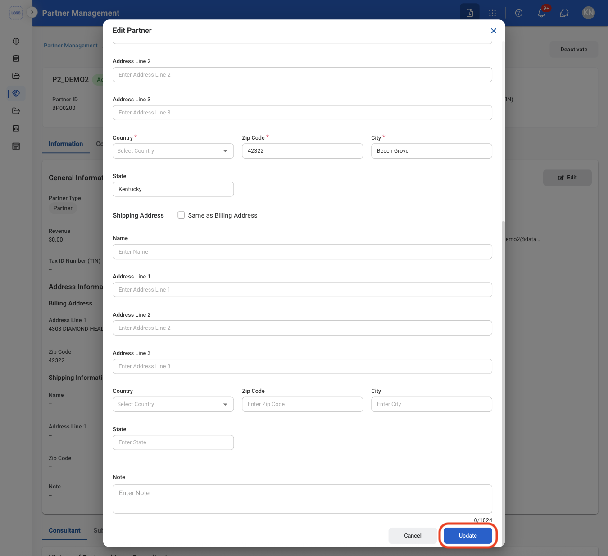Image resolution: width=608 pixels, height=556 pixels.
Task: Click shipping Address Line 3 field
Action: click(x=303, y=366)
